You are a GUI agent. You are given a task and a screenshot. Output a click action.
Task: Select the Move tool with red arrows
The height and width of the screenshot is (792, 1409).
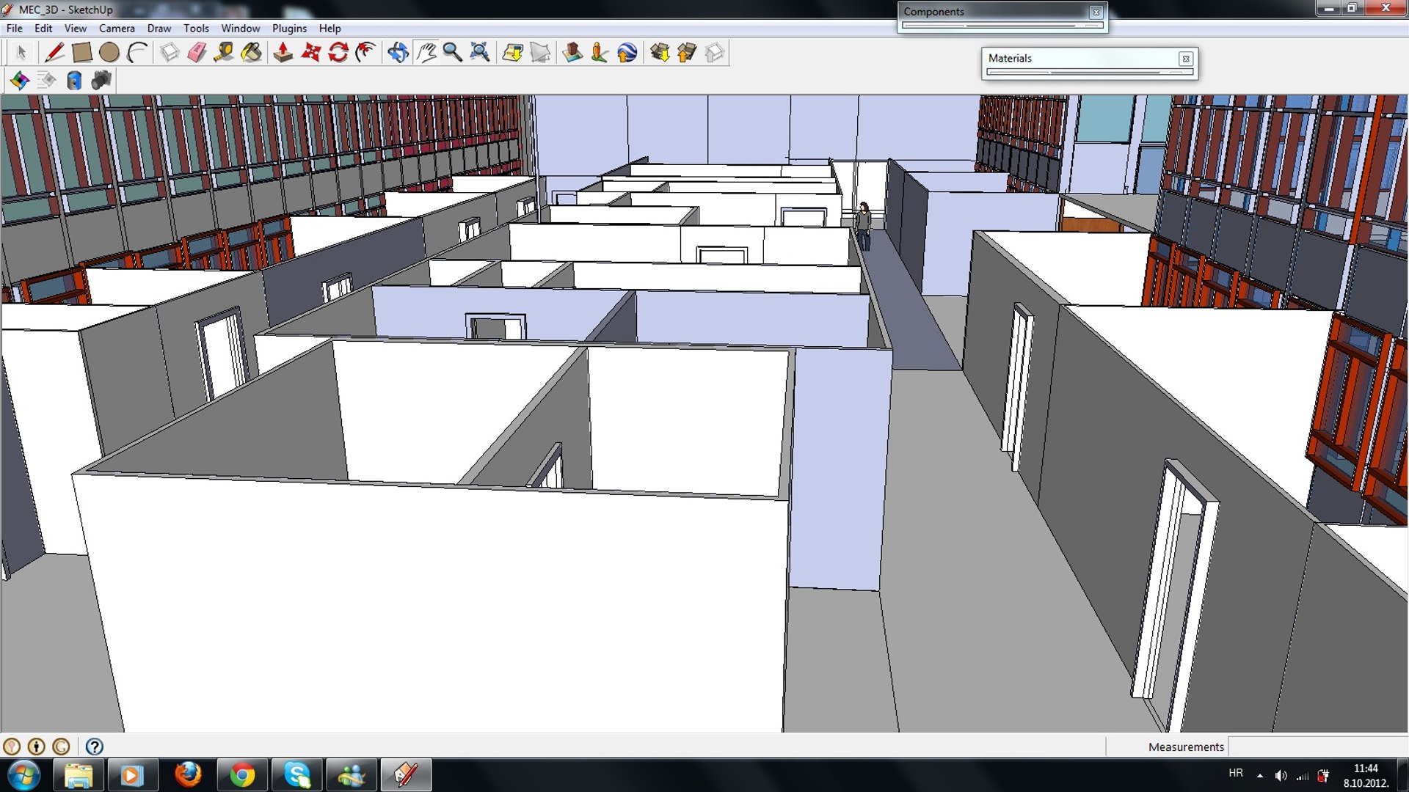pyautogui.click(x=311, y=53)
